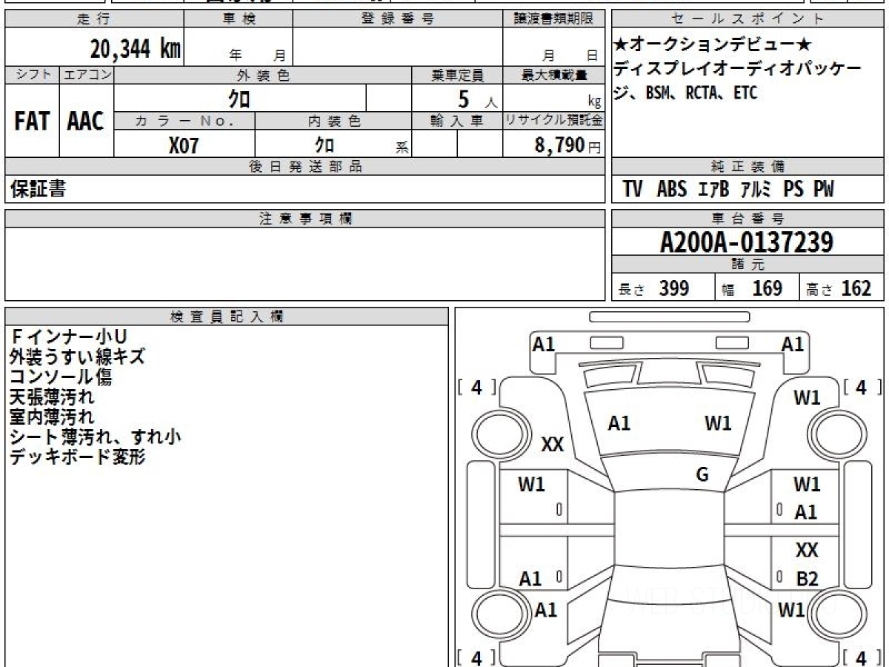
Task: Click the seating capacity value 5 人
Action: pos(478,99)
